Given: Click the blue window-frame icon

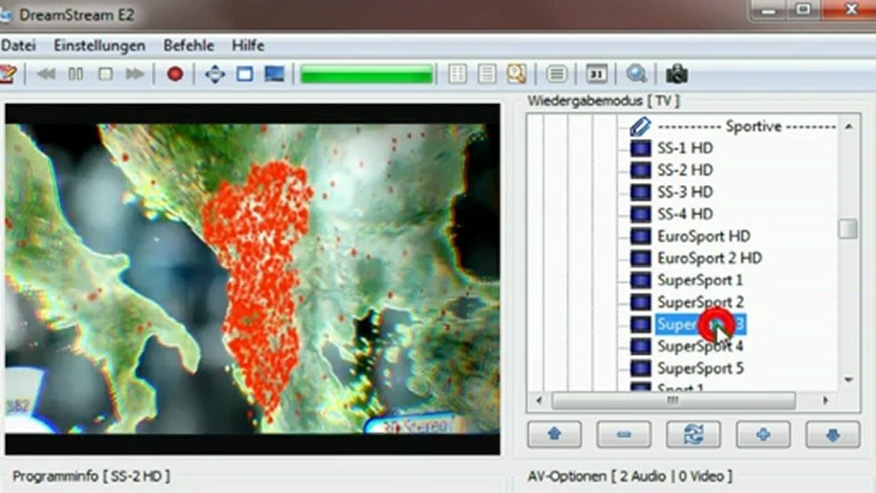Looking at the screenshot, I should (245, 74).
